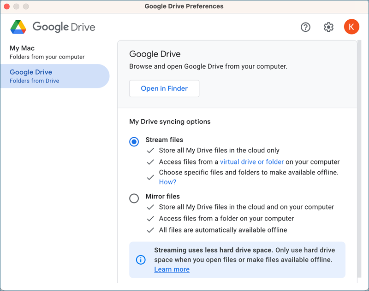Viewport: 369px width, 291px height.
Task: Open the help question mark icon
Action: tap(305, 27)
